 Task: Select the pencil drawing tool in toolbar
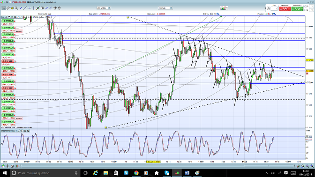(8, 8)
